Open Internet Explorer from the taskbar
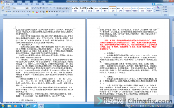The image size is (174, 108). click(28, 106)
